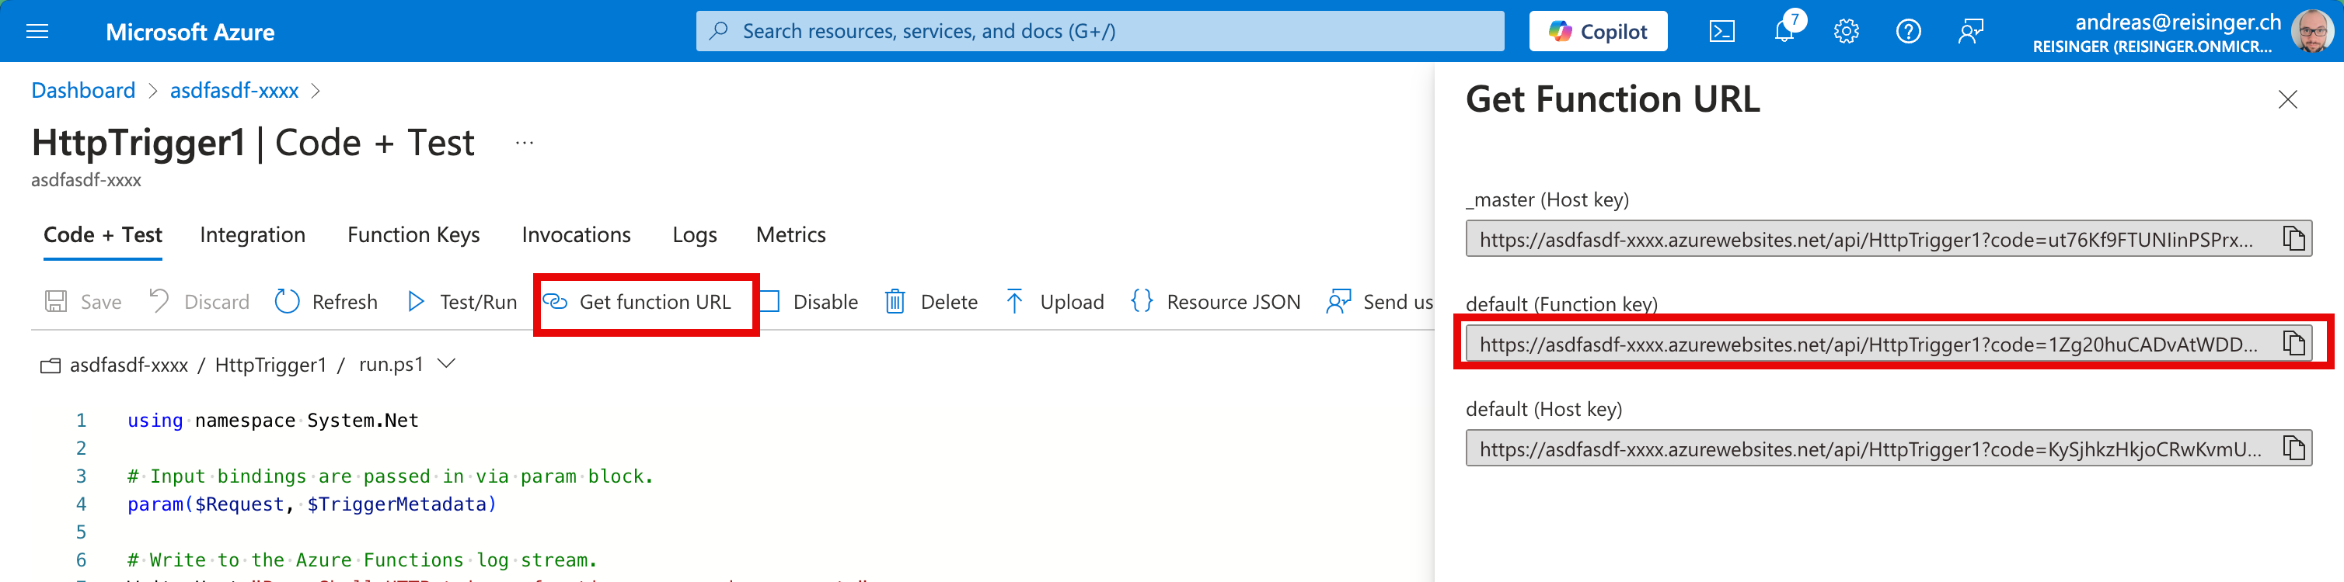Open the Invocations tab
The image size is (2344, 582).
(x=576, y=235)
